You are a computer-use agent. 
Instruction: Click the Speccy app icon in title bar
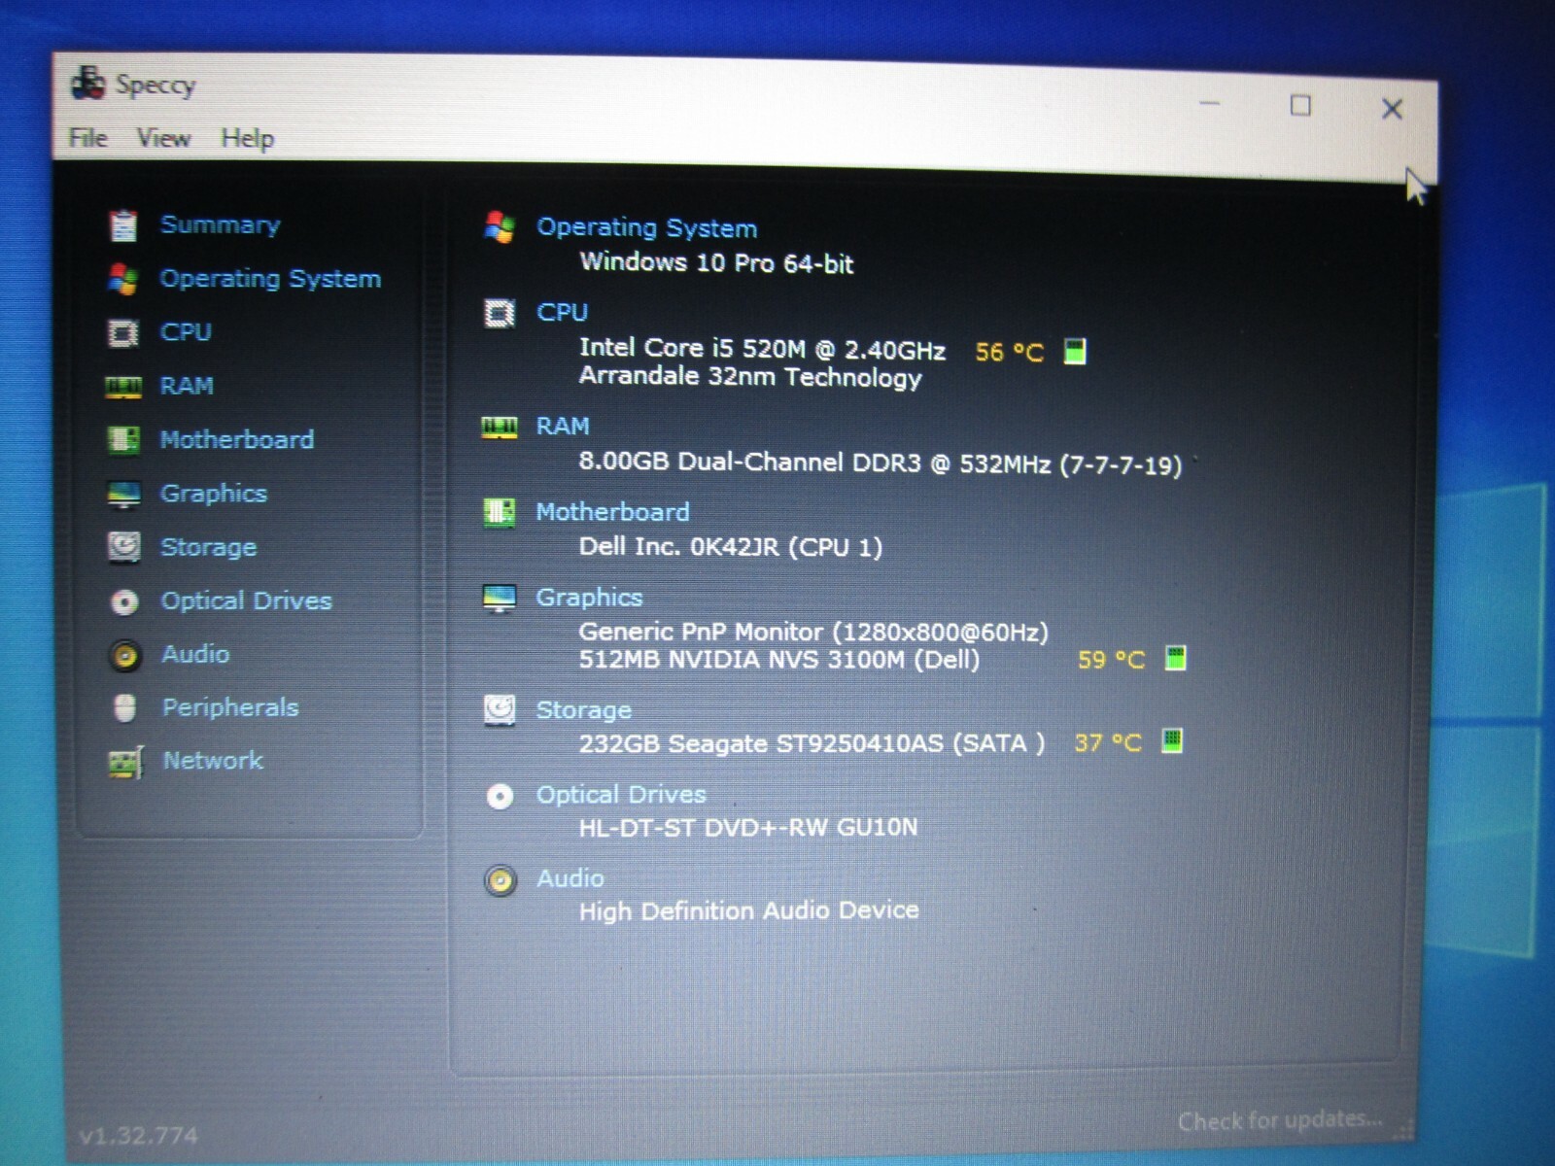[87, 83]
